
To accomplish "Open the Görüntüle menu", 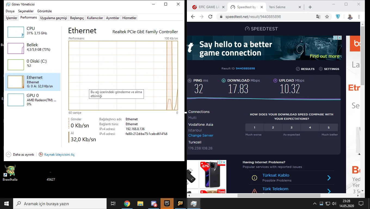I will click(x=44, y=11).
